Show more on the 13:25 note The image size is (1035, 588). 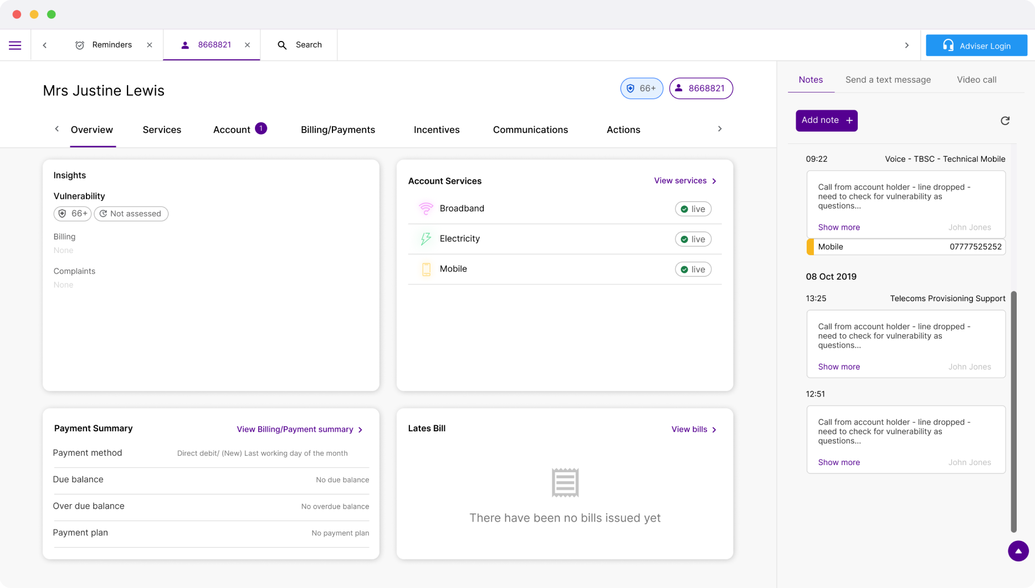839,367
